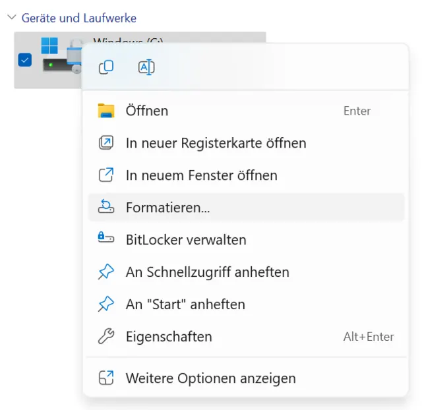This screenshot has width=422, height=410.
Task: Click the format drive icon
Action: pyautogui.click(x=105, y=208)
